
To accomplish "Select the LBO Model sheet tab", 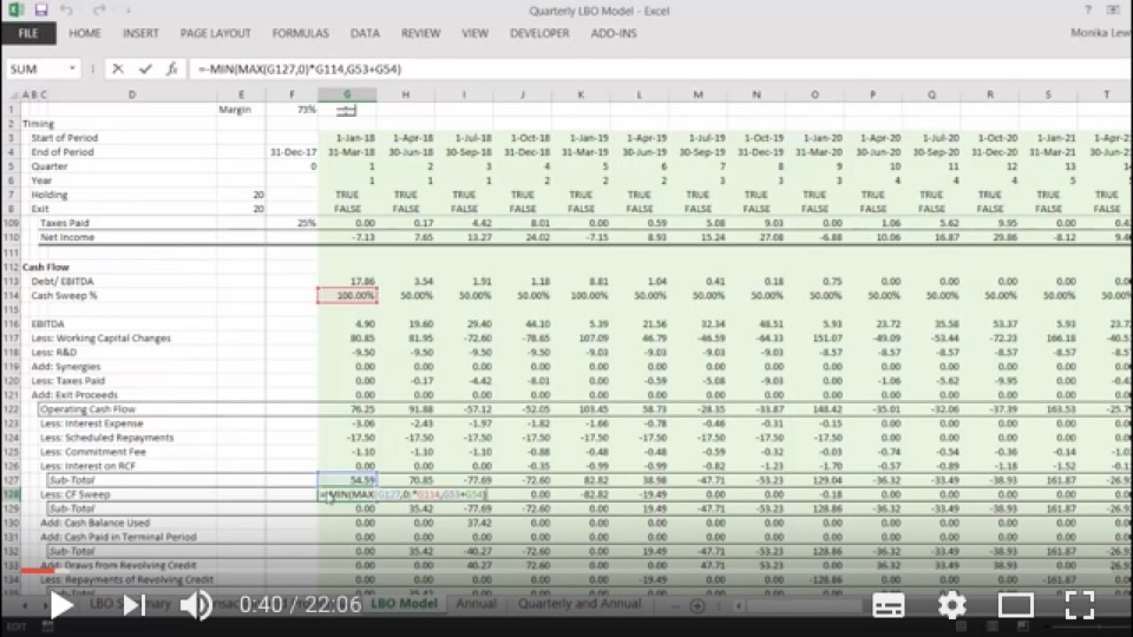I will (x=404, y=603).
